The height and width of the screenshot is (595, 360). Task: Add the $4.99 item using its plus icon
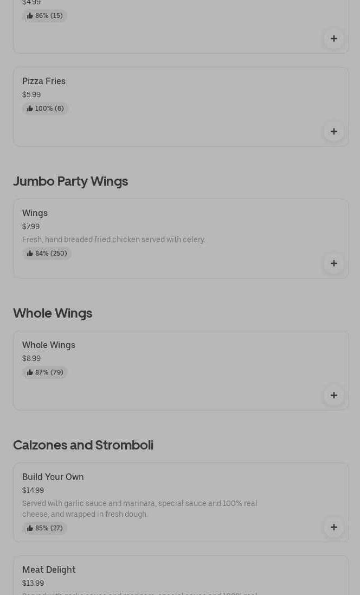333,39
